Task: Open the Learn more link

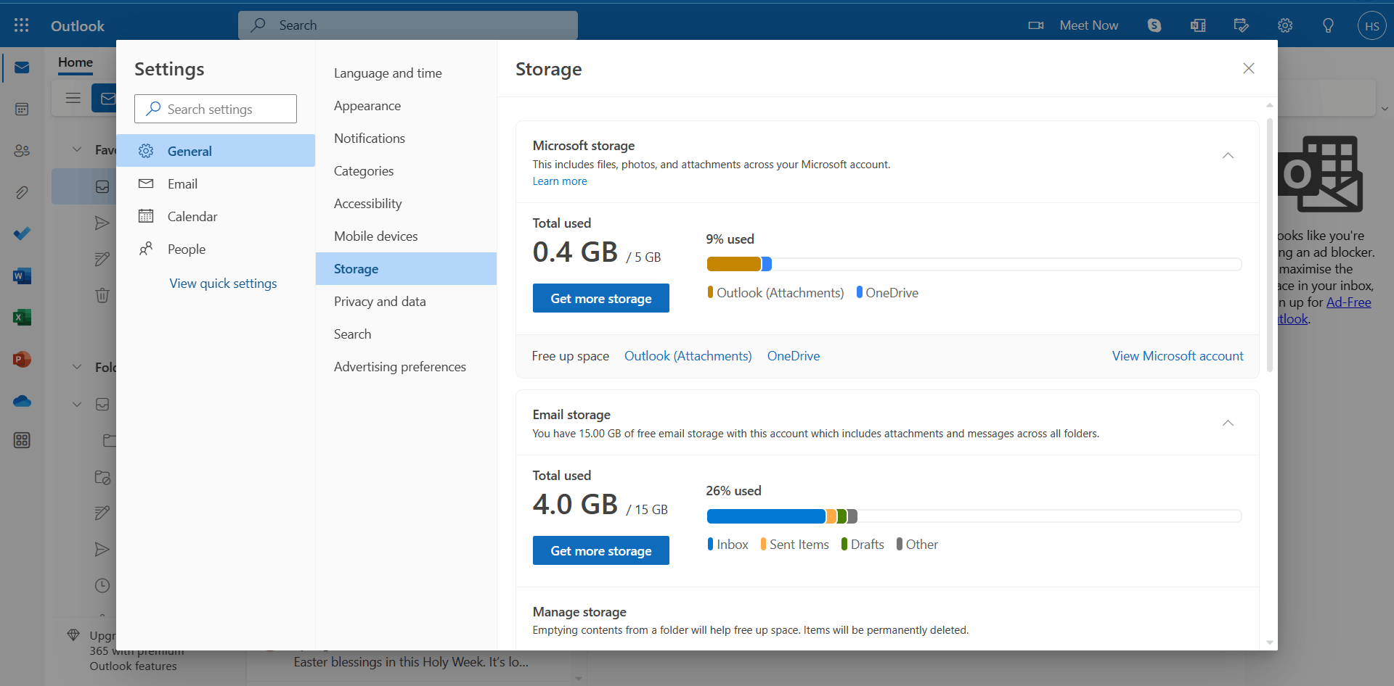Action: tap(560, 181)
